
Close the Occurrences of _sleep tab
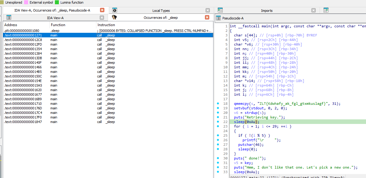point(207,18)
